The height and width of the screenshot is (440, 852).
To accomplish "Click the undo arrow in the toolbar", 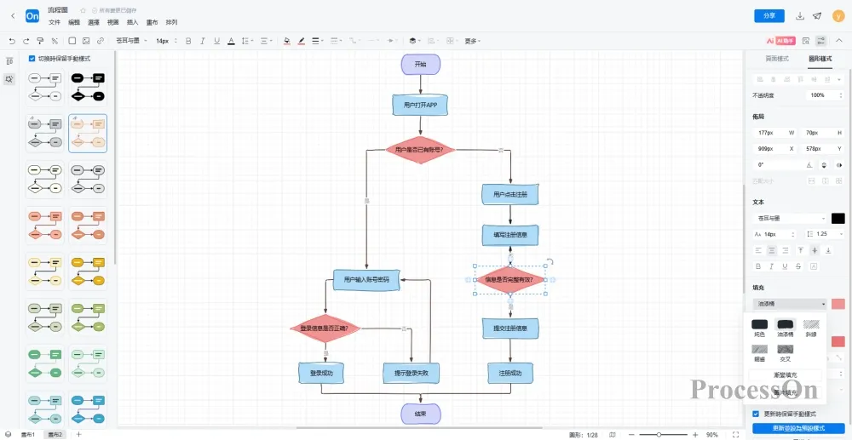I will point(12,40).
